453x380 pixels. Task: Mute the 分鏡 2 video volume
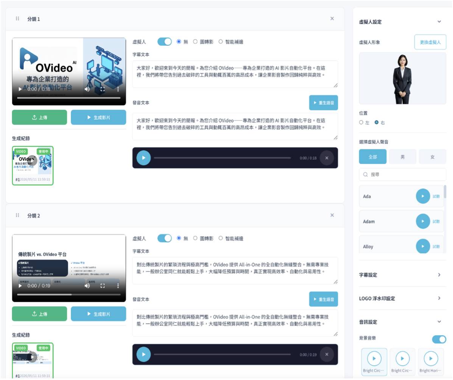coord(87,286)
